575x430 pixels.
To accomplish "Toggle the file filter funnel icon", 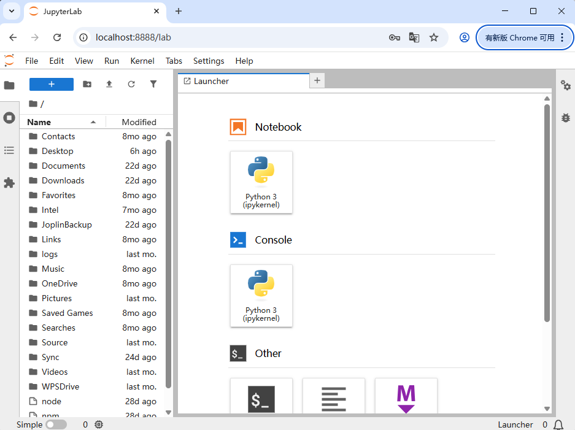I will 153,84.
